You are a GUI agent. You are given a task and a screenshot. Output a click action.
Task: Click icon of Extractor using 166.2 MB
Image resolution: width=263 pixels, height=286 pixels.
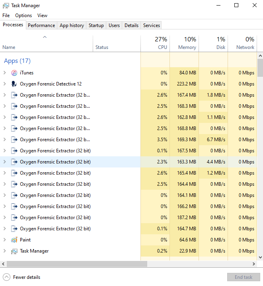point(14,206)
